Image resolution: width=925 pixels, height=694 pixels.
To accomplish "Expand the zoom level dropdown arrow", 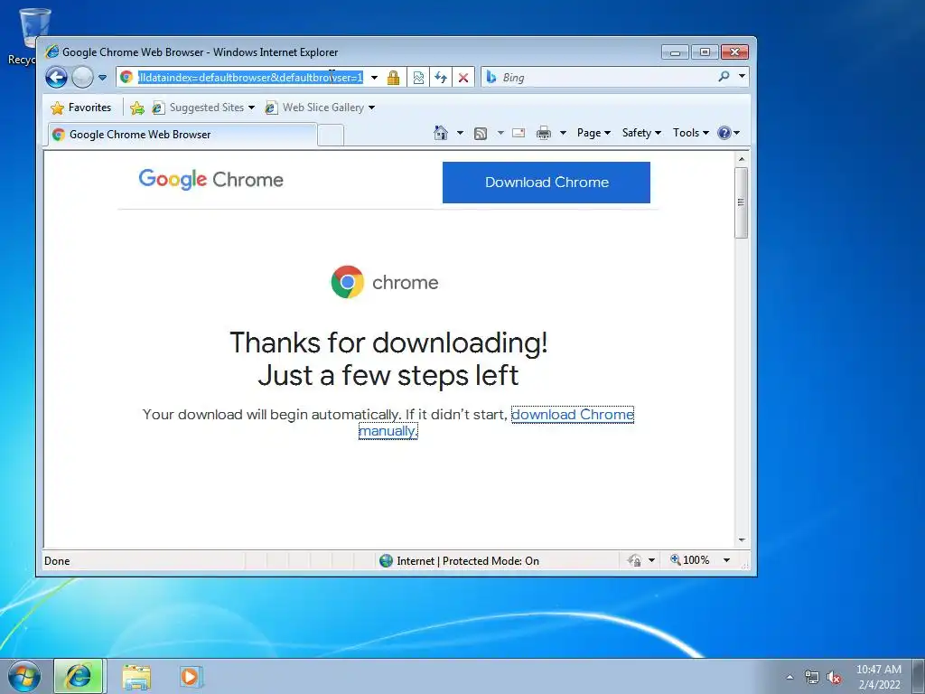I will coord(727,560).
